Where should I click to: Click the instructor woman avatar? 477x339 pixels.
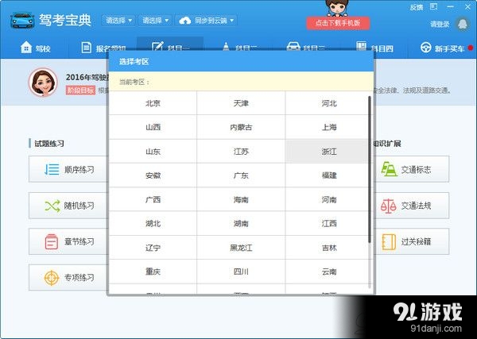tap(43, 82)
